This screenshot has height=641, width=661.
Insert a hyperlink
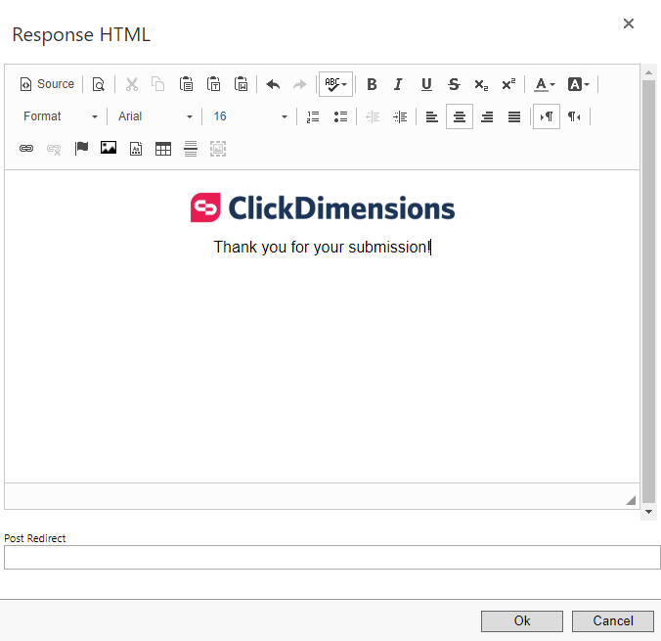tap(26, 149)
